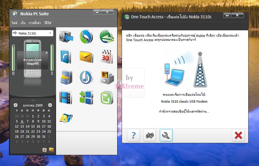Select date 23 in the calendar
The width and height of the screenshot is (259, 166).
[38, 131]
